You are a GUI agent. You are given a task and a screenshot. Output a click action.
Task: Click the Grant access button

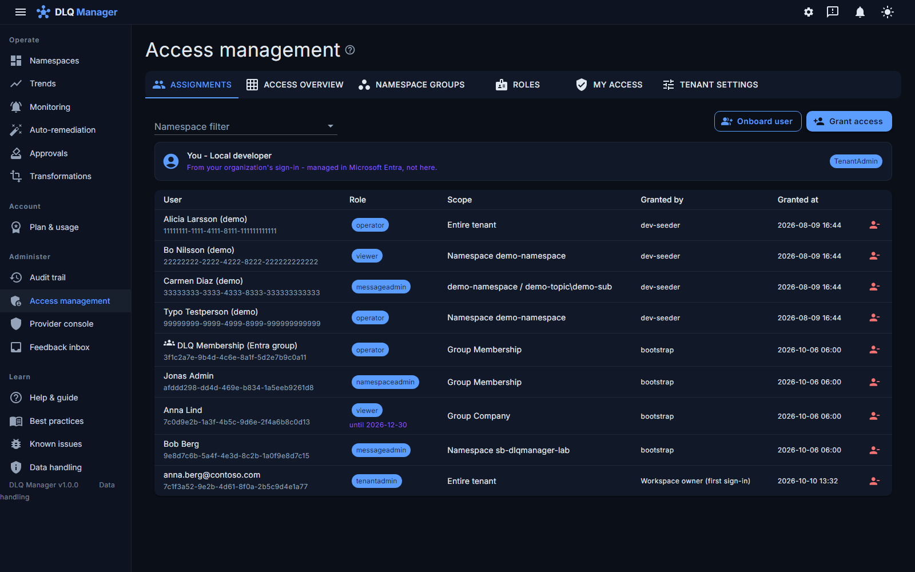click(849, 121)
